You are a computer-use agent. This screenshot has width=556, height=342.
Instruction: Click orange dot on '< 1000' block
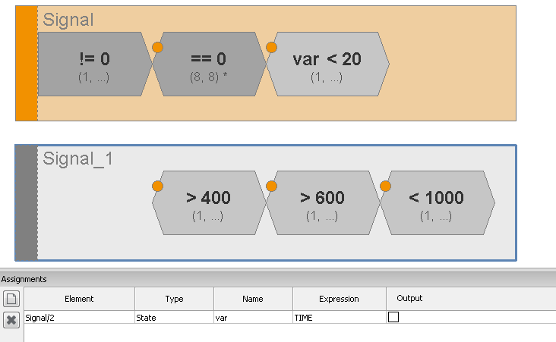(x=385, y=186)
